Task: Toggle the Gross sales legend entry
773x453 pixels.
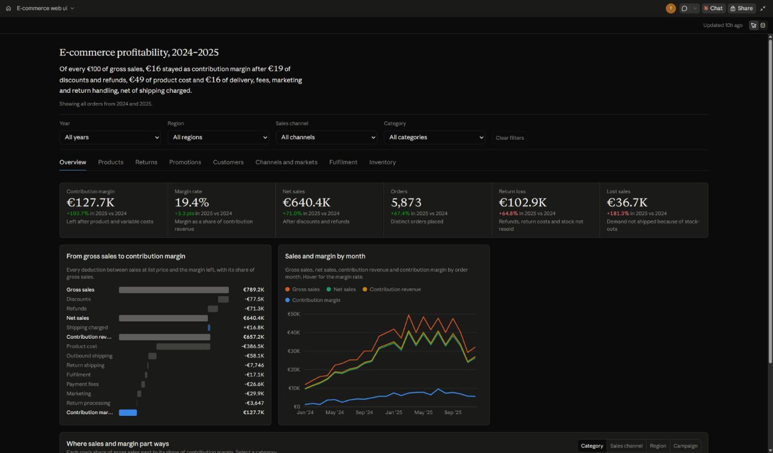Action: coord(302,290)
